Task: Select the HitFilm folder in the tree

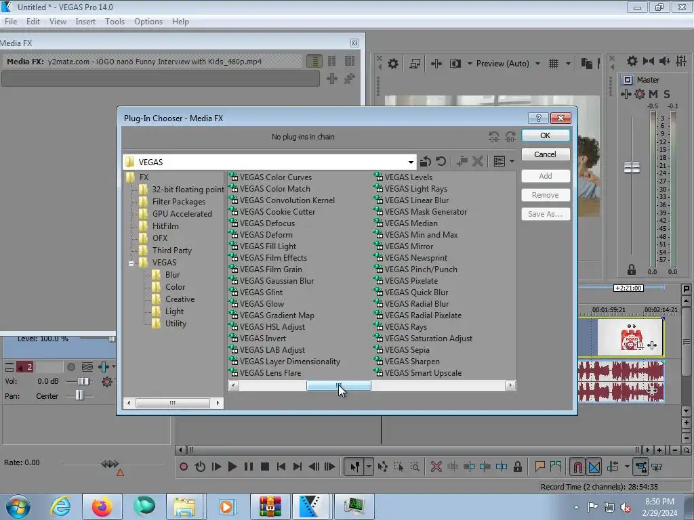Action: click(x=165, y=226)
